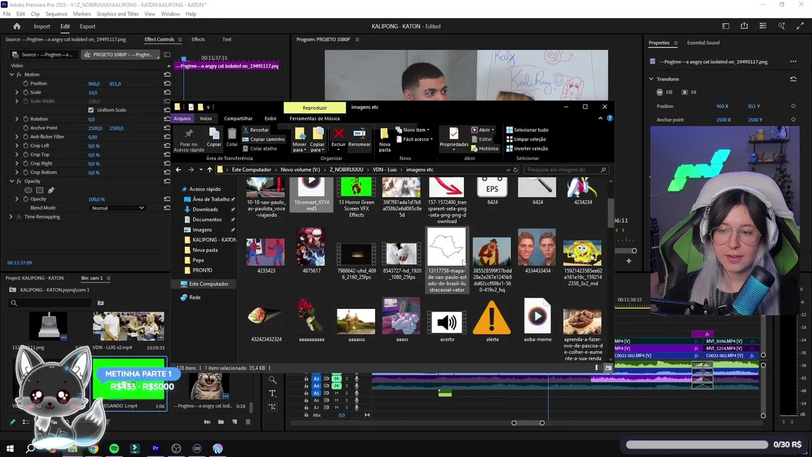
Task: Switch to the Import workspace tab
Action: tap(42, 26)
